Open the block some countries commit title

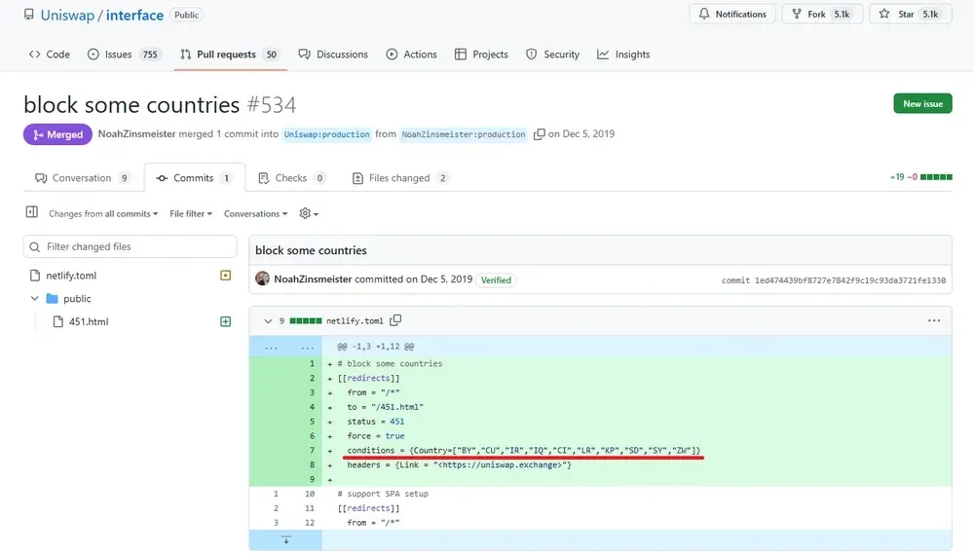pyautogui.click(x=311, y=250)
